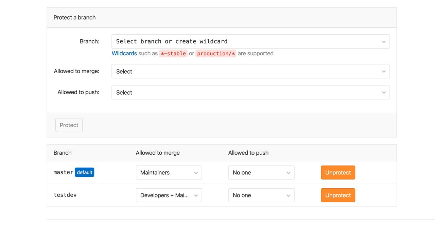Click the Wildcards help link
The width and height of the screenshot is (435, 227).
click(x=124, y=53)
